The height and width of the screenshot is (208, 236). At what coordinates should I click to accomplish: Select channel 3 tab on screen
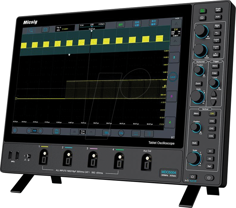click(171, 96)
